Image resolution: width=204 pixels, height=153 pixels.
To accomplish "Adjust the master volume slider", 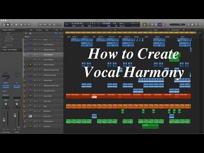I will point(177,25).
